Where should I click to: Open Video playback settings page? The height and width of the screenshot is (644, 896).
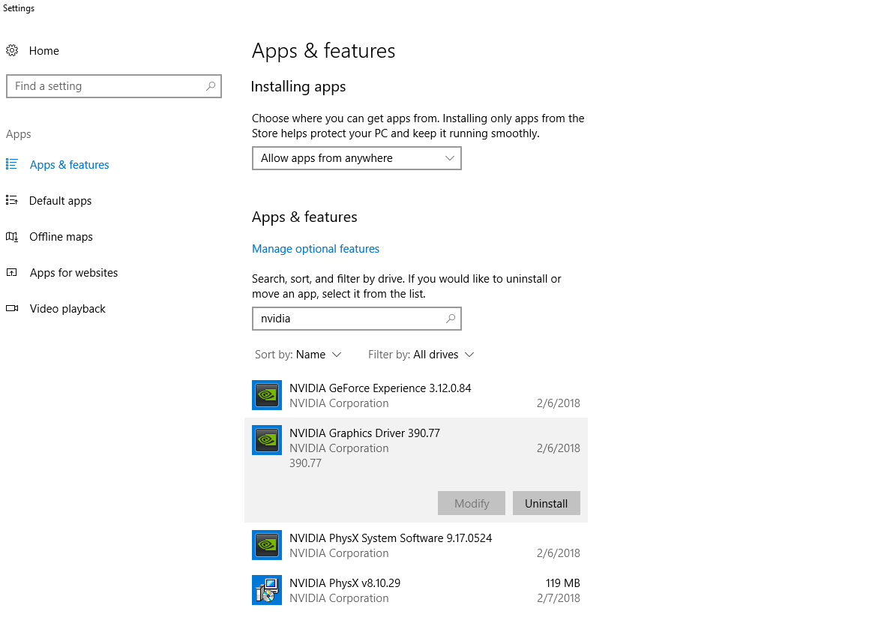pyautogui.click(x=67, y=309)
